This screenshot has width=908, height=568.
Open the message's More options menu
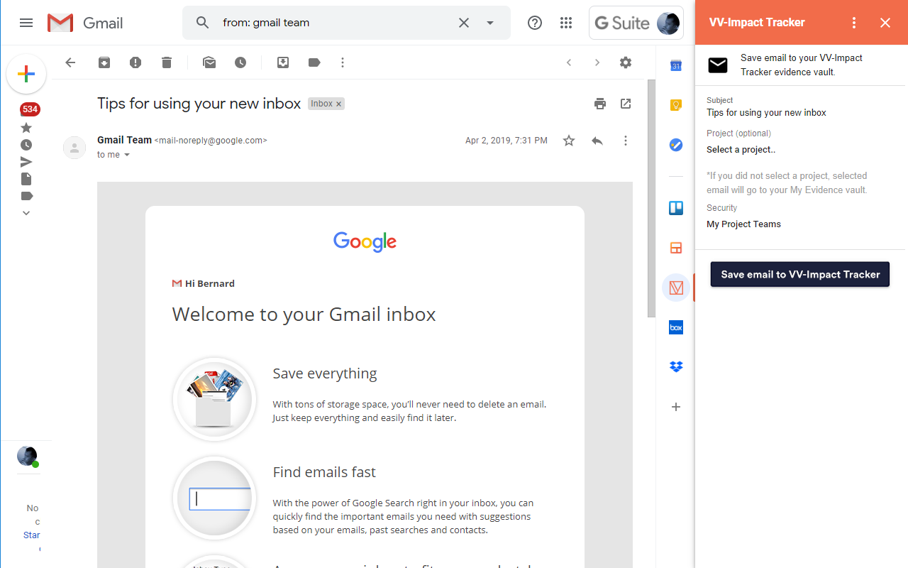626,141
